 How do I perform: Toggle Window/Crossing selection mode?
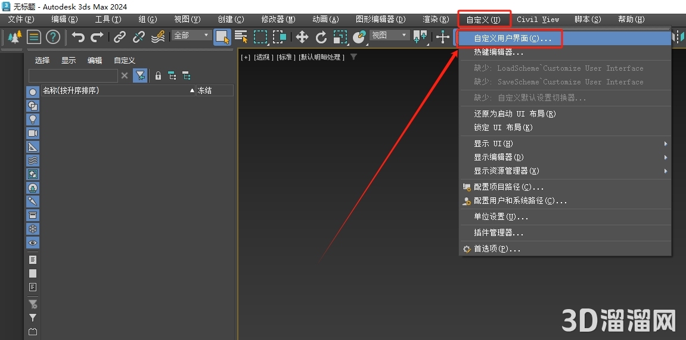280,37
